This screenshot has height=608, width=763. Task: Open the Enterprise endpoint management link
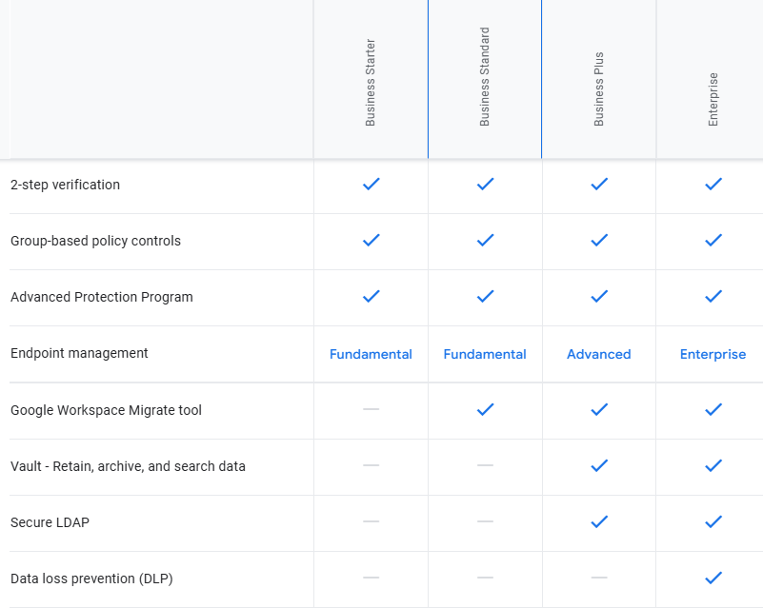713,354
